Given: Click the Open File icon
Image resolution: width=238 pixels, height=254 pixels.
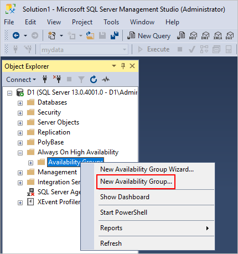Looking at the screenshot, I should (90, 35).
